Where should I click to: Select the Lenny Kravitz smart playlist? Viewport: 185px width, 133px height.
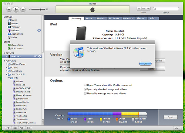point(21,102)
